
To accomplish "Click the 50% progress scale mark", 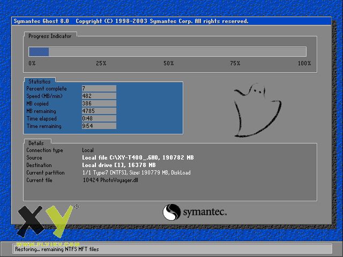I will click(169, 63).
